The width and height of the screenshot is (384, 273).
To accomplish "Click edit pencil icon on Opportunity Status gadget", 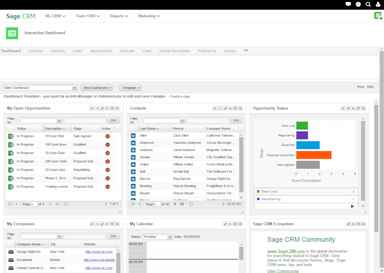I will click(x=348, y=109).
